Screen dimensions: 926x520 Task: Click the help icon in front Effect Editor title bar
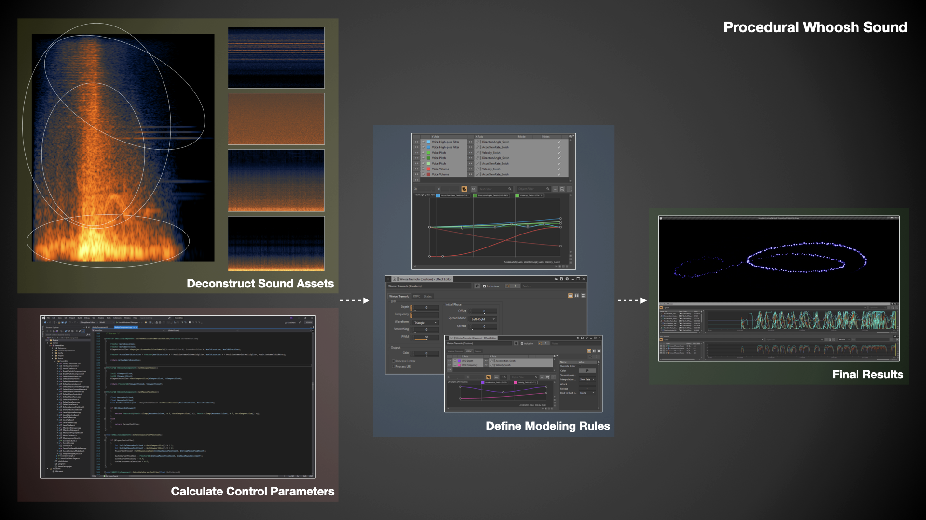point(586,338)
